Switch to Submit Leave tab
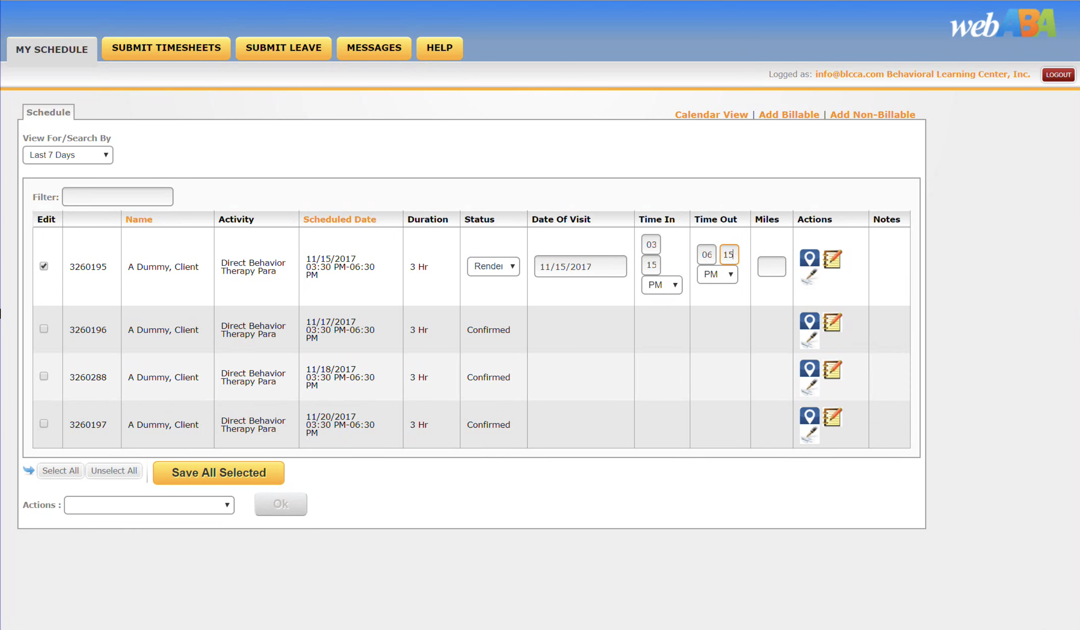This screenshot has width=1080, height=630. (284, 48)
